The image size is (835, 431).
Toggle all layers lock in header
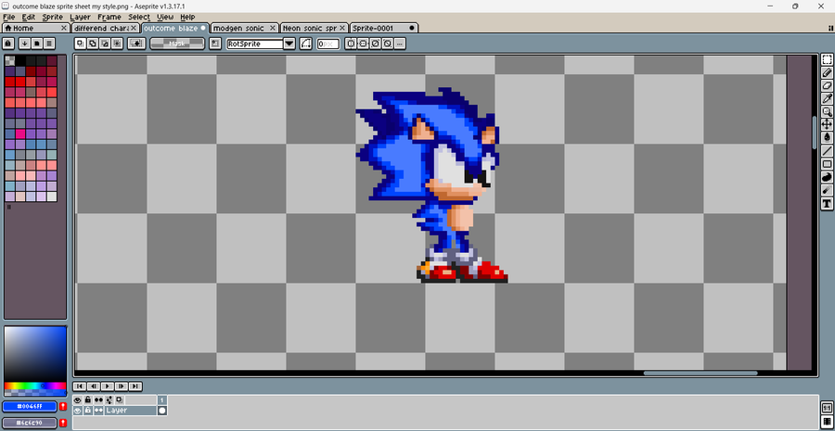click(88, 399)
